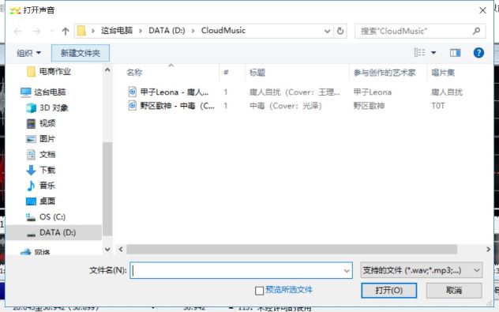
Task: Click the 取消 button
Action: [x=454, y=291]
